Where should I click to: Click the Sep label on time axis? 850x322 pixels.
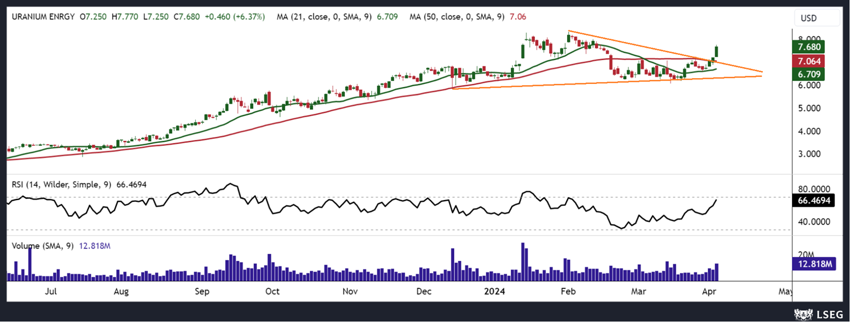tap(202, 290)
